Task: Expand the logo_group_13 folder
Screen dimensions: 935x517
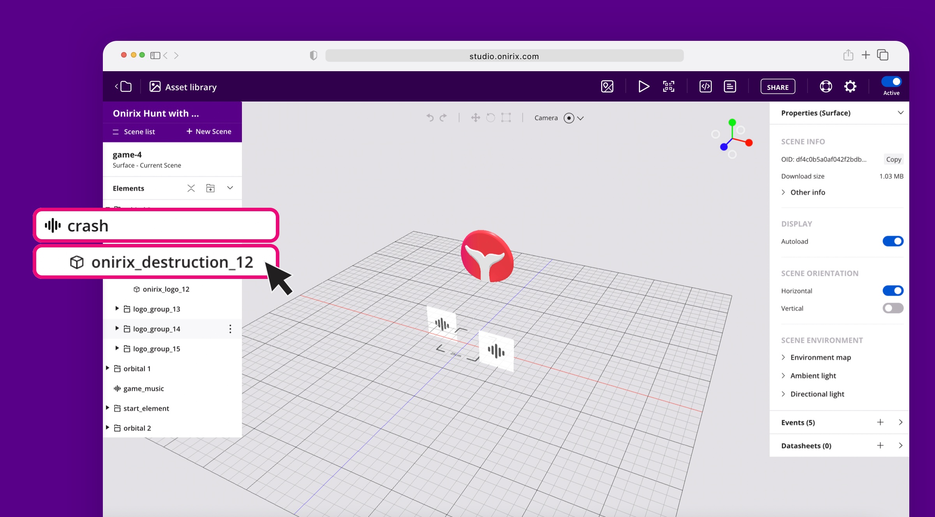Action: pyautogui.click(x=116, y=308)
